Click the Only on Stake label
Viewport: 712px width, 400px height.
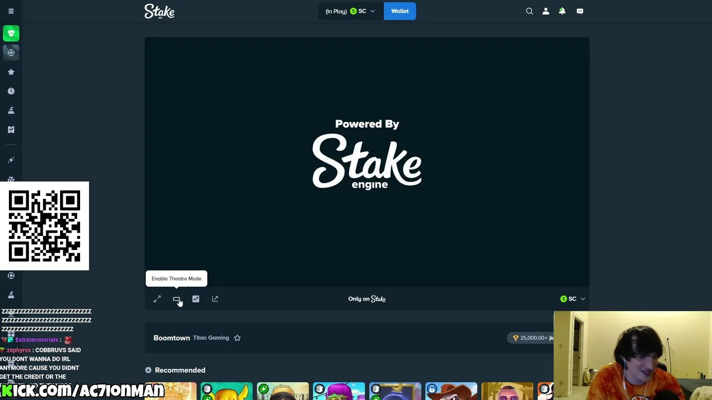[367, 299]
